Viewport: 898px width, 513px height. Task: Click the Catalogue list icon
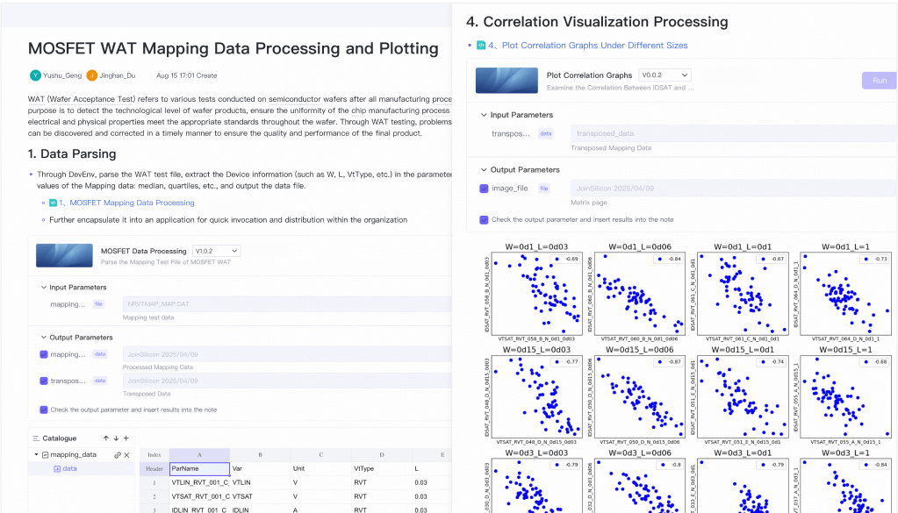click(x=36, y=438)
